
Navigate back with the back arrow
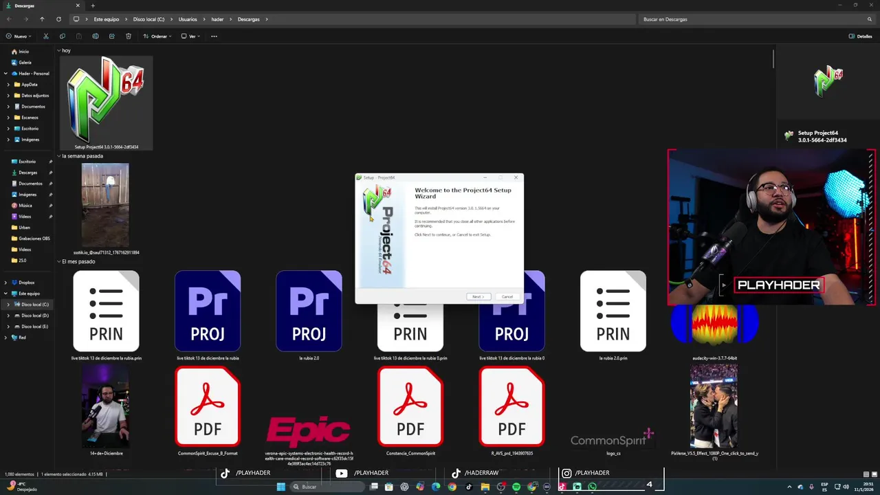[9, 19]
